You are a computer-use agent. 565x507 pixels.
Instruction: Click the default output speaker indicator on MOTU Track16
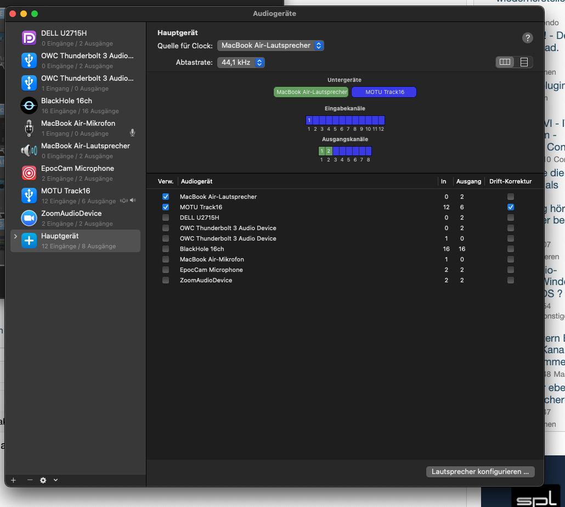point(133,200)
